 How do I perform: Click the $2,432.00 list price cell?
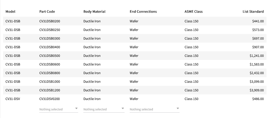click(x=257, y=73)
